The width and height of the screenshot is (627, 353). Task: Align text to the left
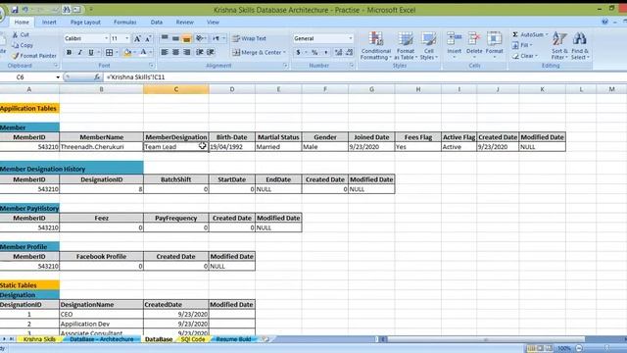[x=165, y=52]
